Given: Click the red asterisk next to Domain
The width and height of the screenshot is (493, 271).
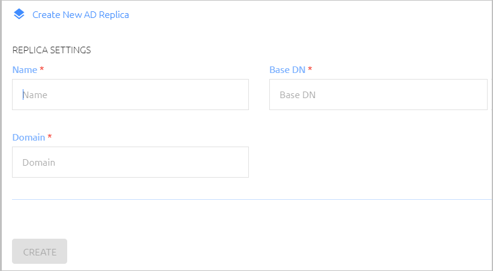Looking at the screenshot, I should pyautogui.click(x=50, y=136).
